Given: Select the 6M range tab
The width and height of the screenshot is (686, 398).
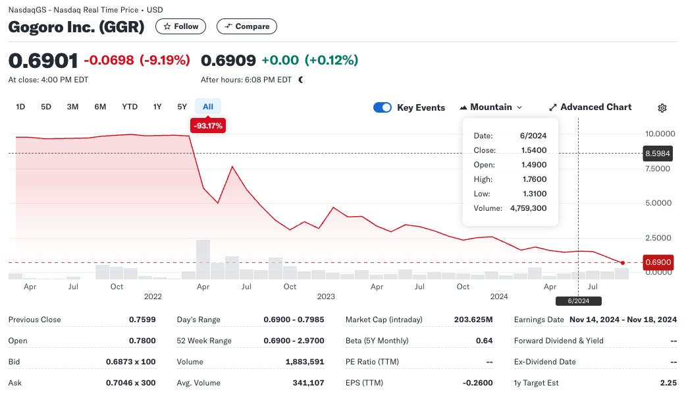Looking at the screenshot, I should pos(100,106).
